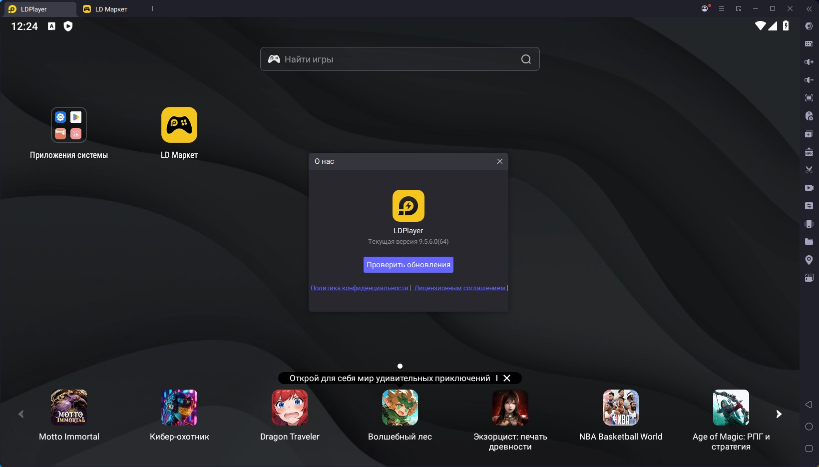Screen dimensions: 819x467
Task: Click the Текущая версия 9.5.6.0(64) text
Action: coord(409,242)
